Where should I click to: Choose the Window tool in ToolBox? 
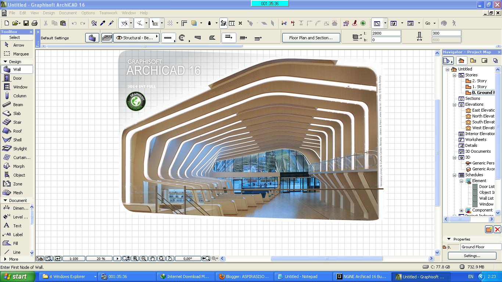point(17,87)
